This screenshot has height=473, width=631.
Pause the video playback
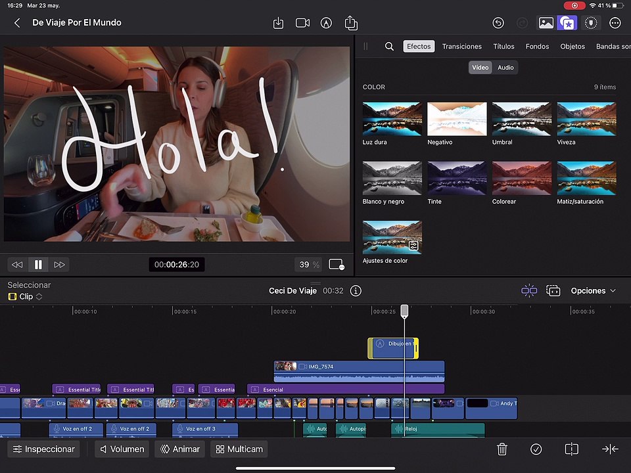coord(38,265)
